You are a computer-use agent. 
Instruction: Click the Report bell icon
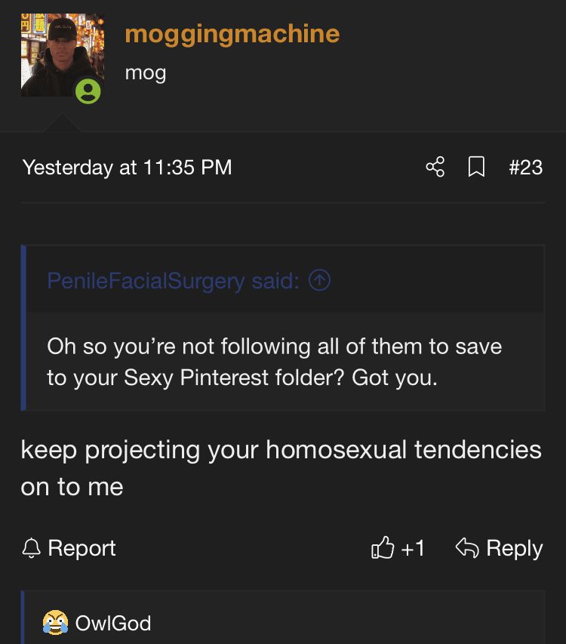pos(31,548)
